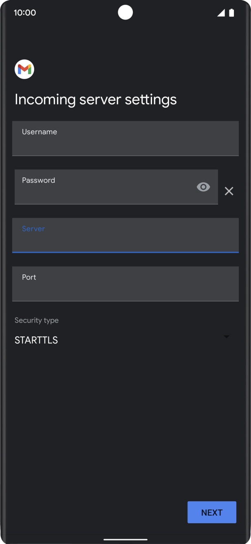Click the signal strength indicator

[220, 13]
